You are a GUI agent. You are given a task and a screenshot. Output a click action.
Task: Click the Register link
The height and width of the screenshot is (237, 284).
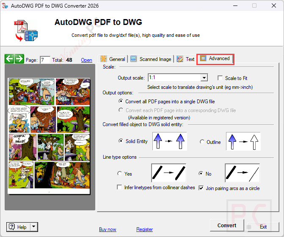(144, 229)
